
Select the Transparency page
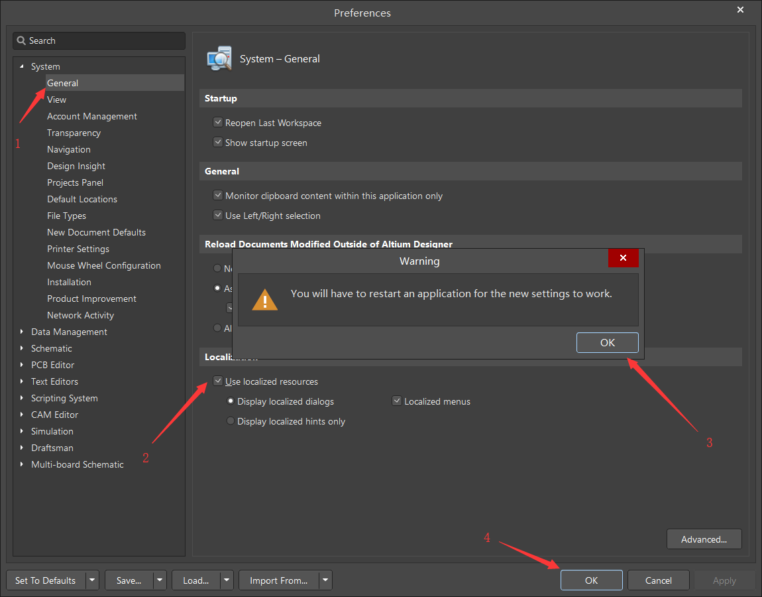coord(74,133)
